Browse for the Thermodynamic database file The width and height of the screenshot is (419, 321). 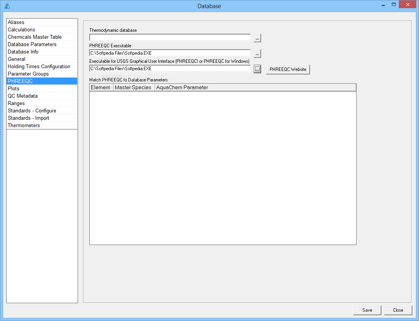[x=257, y=38]
